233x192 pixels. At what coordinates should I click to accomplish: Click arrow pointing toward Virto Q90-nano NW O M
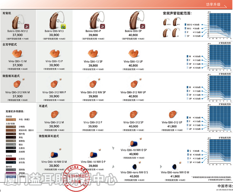click(x=161, y=166)
